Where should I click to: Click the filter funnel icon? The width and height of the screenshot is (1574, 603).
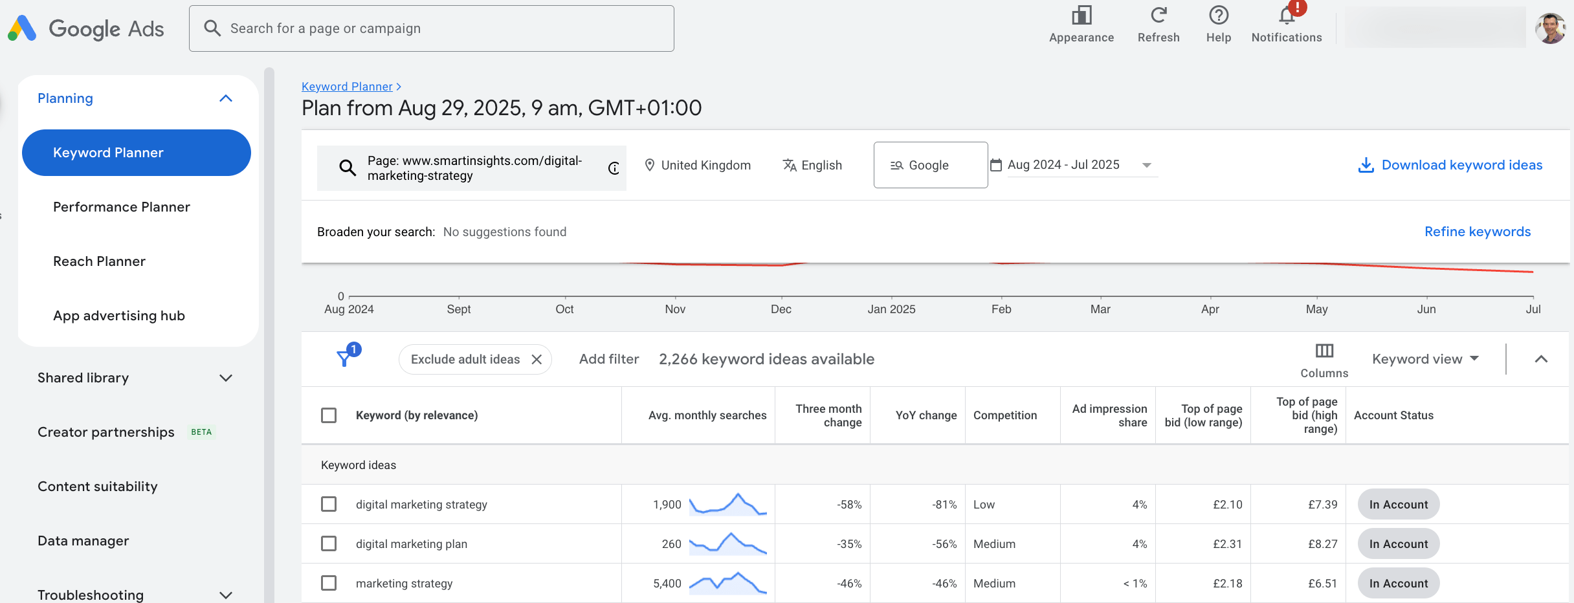[345, 358]
